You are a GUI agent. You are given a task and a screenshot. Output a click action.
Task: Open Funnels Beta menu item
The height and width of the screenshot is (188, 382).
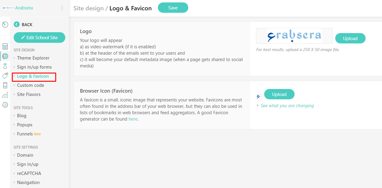pos(29,134)
